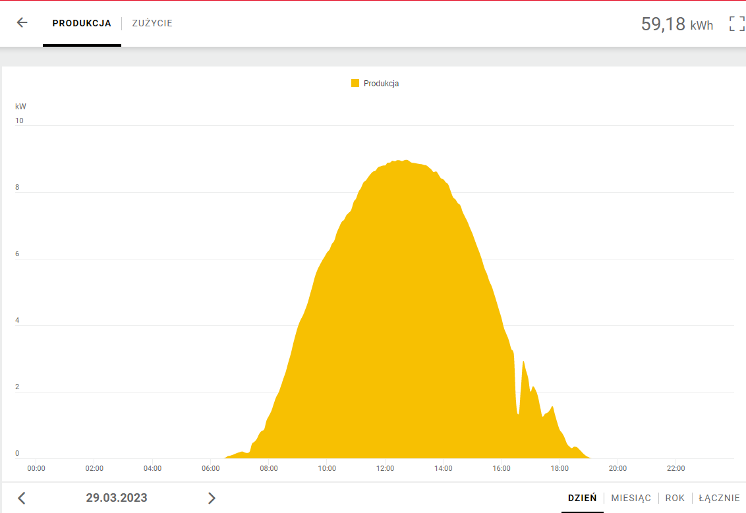746x513 pixels.
Task: Click the 8 value on the y-axis
Action: tap(17, 187)
